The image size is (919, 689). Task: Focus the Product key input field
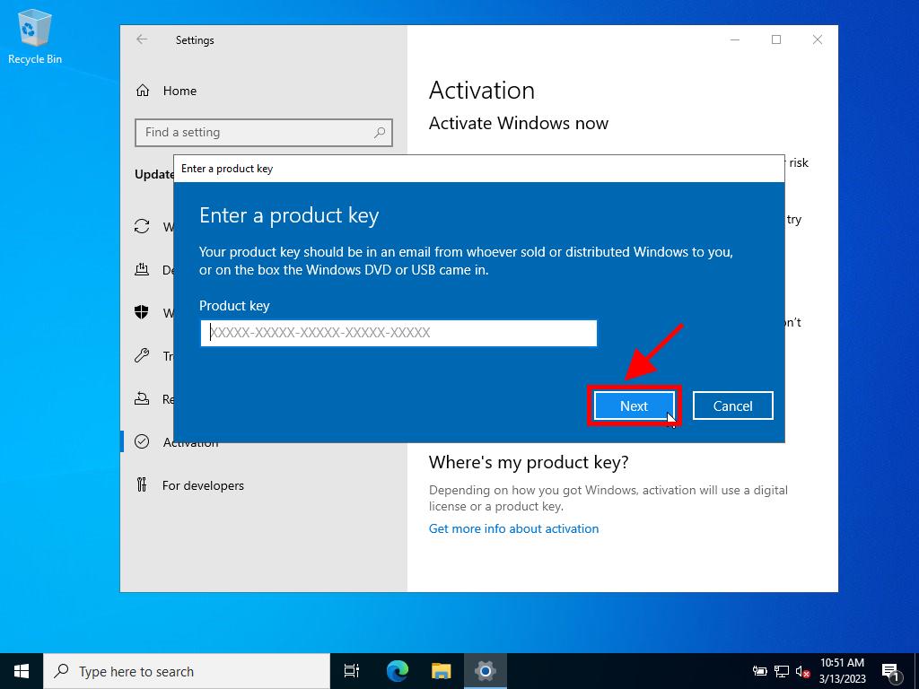click(x=398, y=333)
